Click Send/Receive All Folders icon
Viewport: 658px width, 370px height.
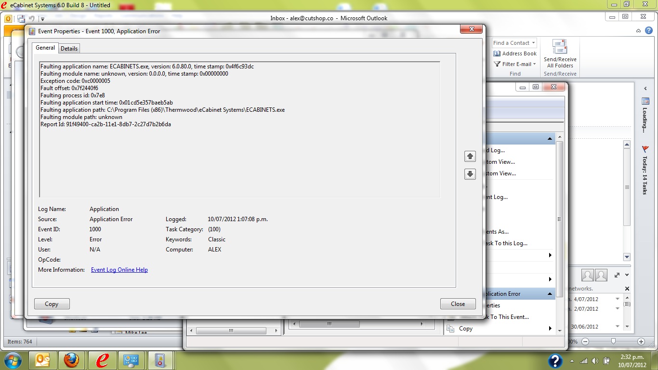pos(560,54)
